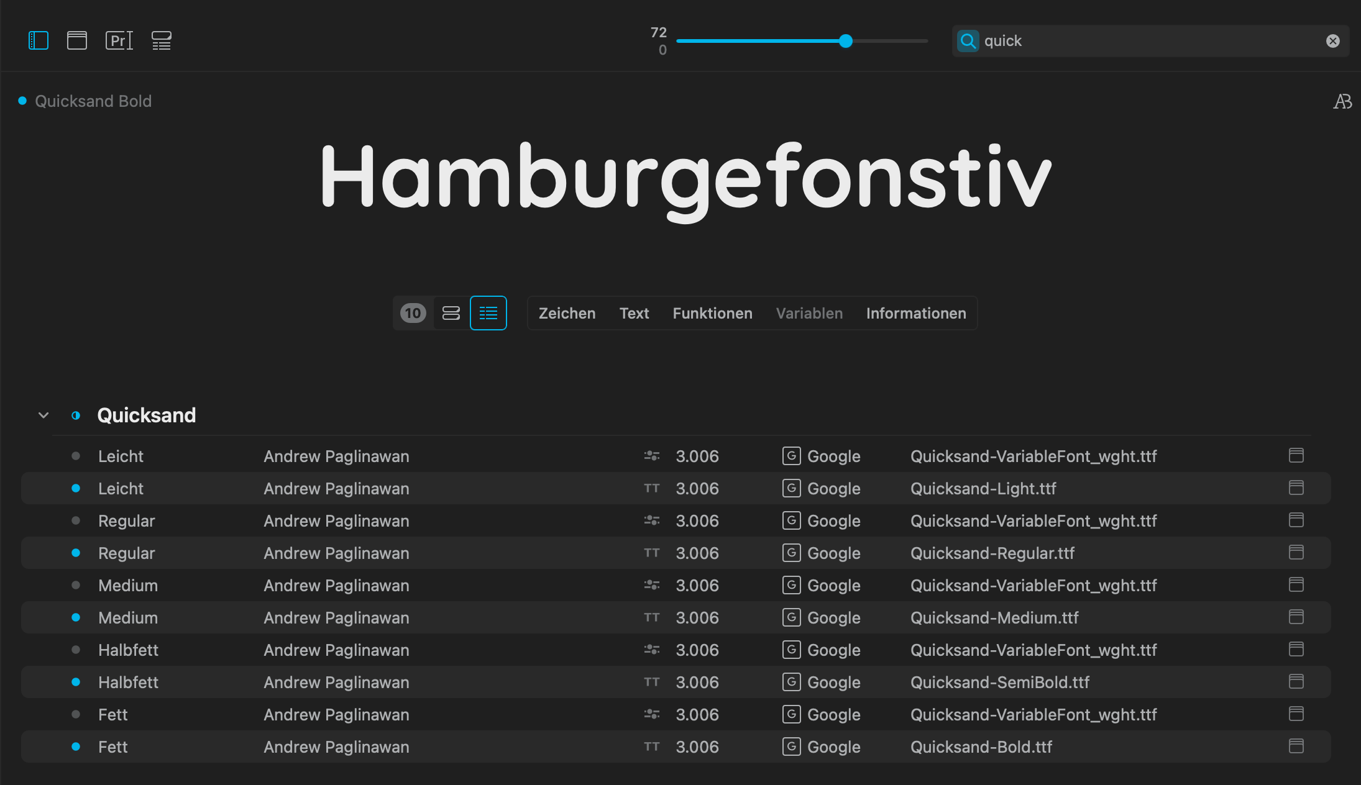Screen dimensions: 1361x785
Task: Open the AB glyph comparison icon
Action: [x=1342, y=101]
